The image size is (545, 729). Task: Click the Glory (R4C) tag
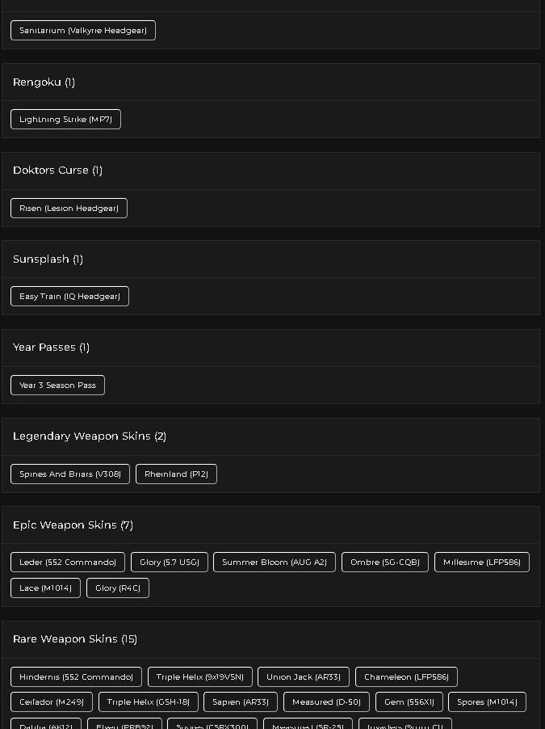pyautogui.click(x=118, y=588)
